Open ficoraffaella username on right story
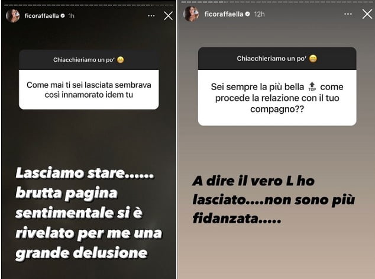The image size is (375, 279). 224,14
